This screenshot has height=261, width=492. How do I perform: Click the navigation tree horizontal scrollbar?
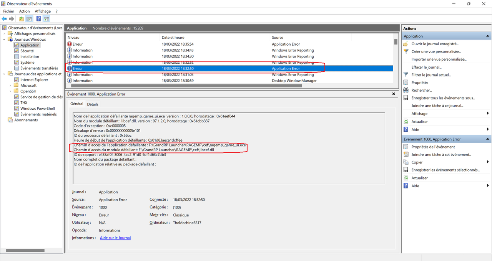point(25,251)
